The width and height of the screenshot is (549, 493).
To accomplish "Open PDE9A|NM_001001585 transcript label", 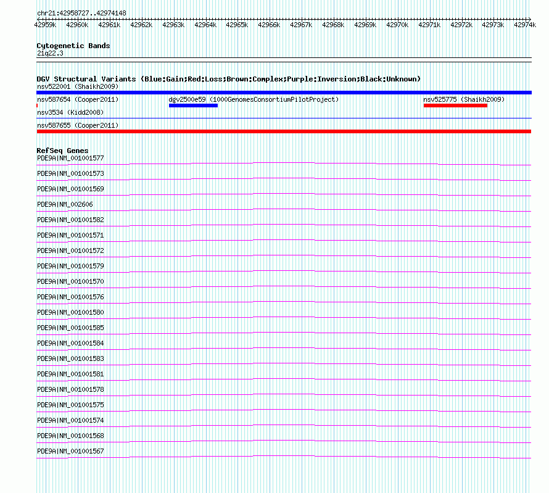I will tap(70, 328).
